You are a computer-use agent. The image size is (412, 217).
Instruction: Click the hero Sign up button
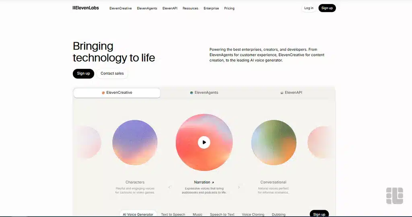click(x=83, y=73)
